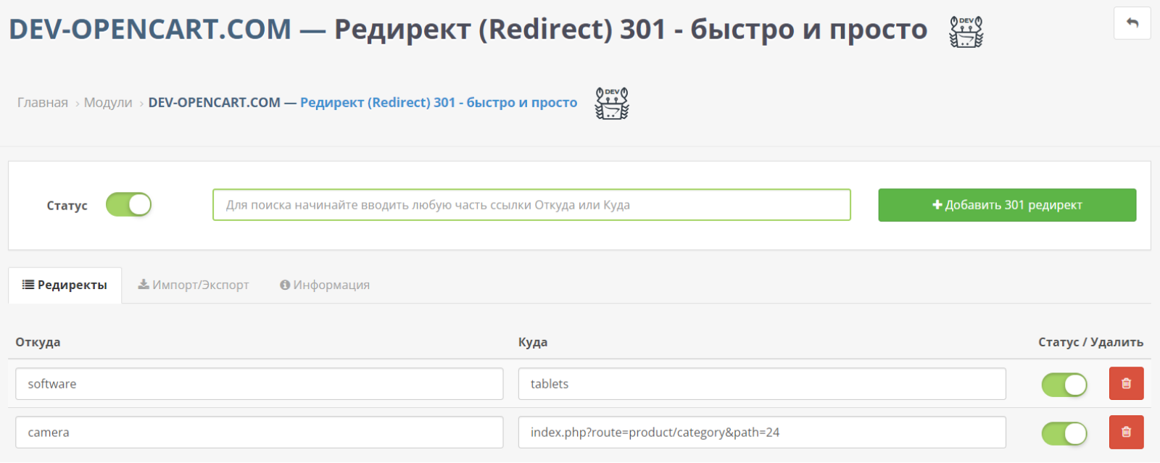Click the Откуда column header
1160x463 pixels.
[38, 342]
